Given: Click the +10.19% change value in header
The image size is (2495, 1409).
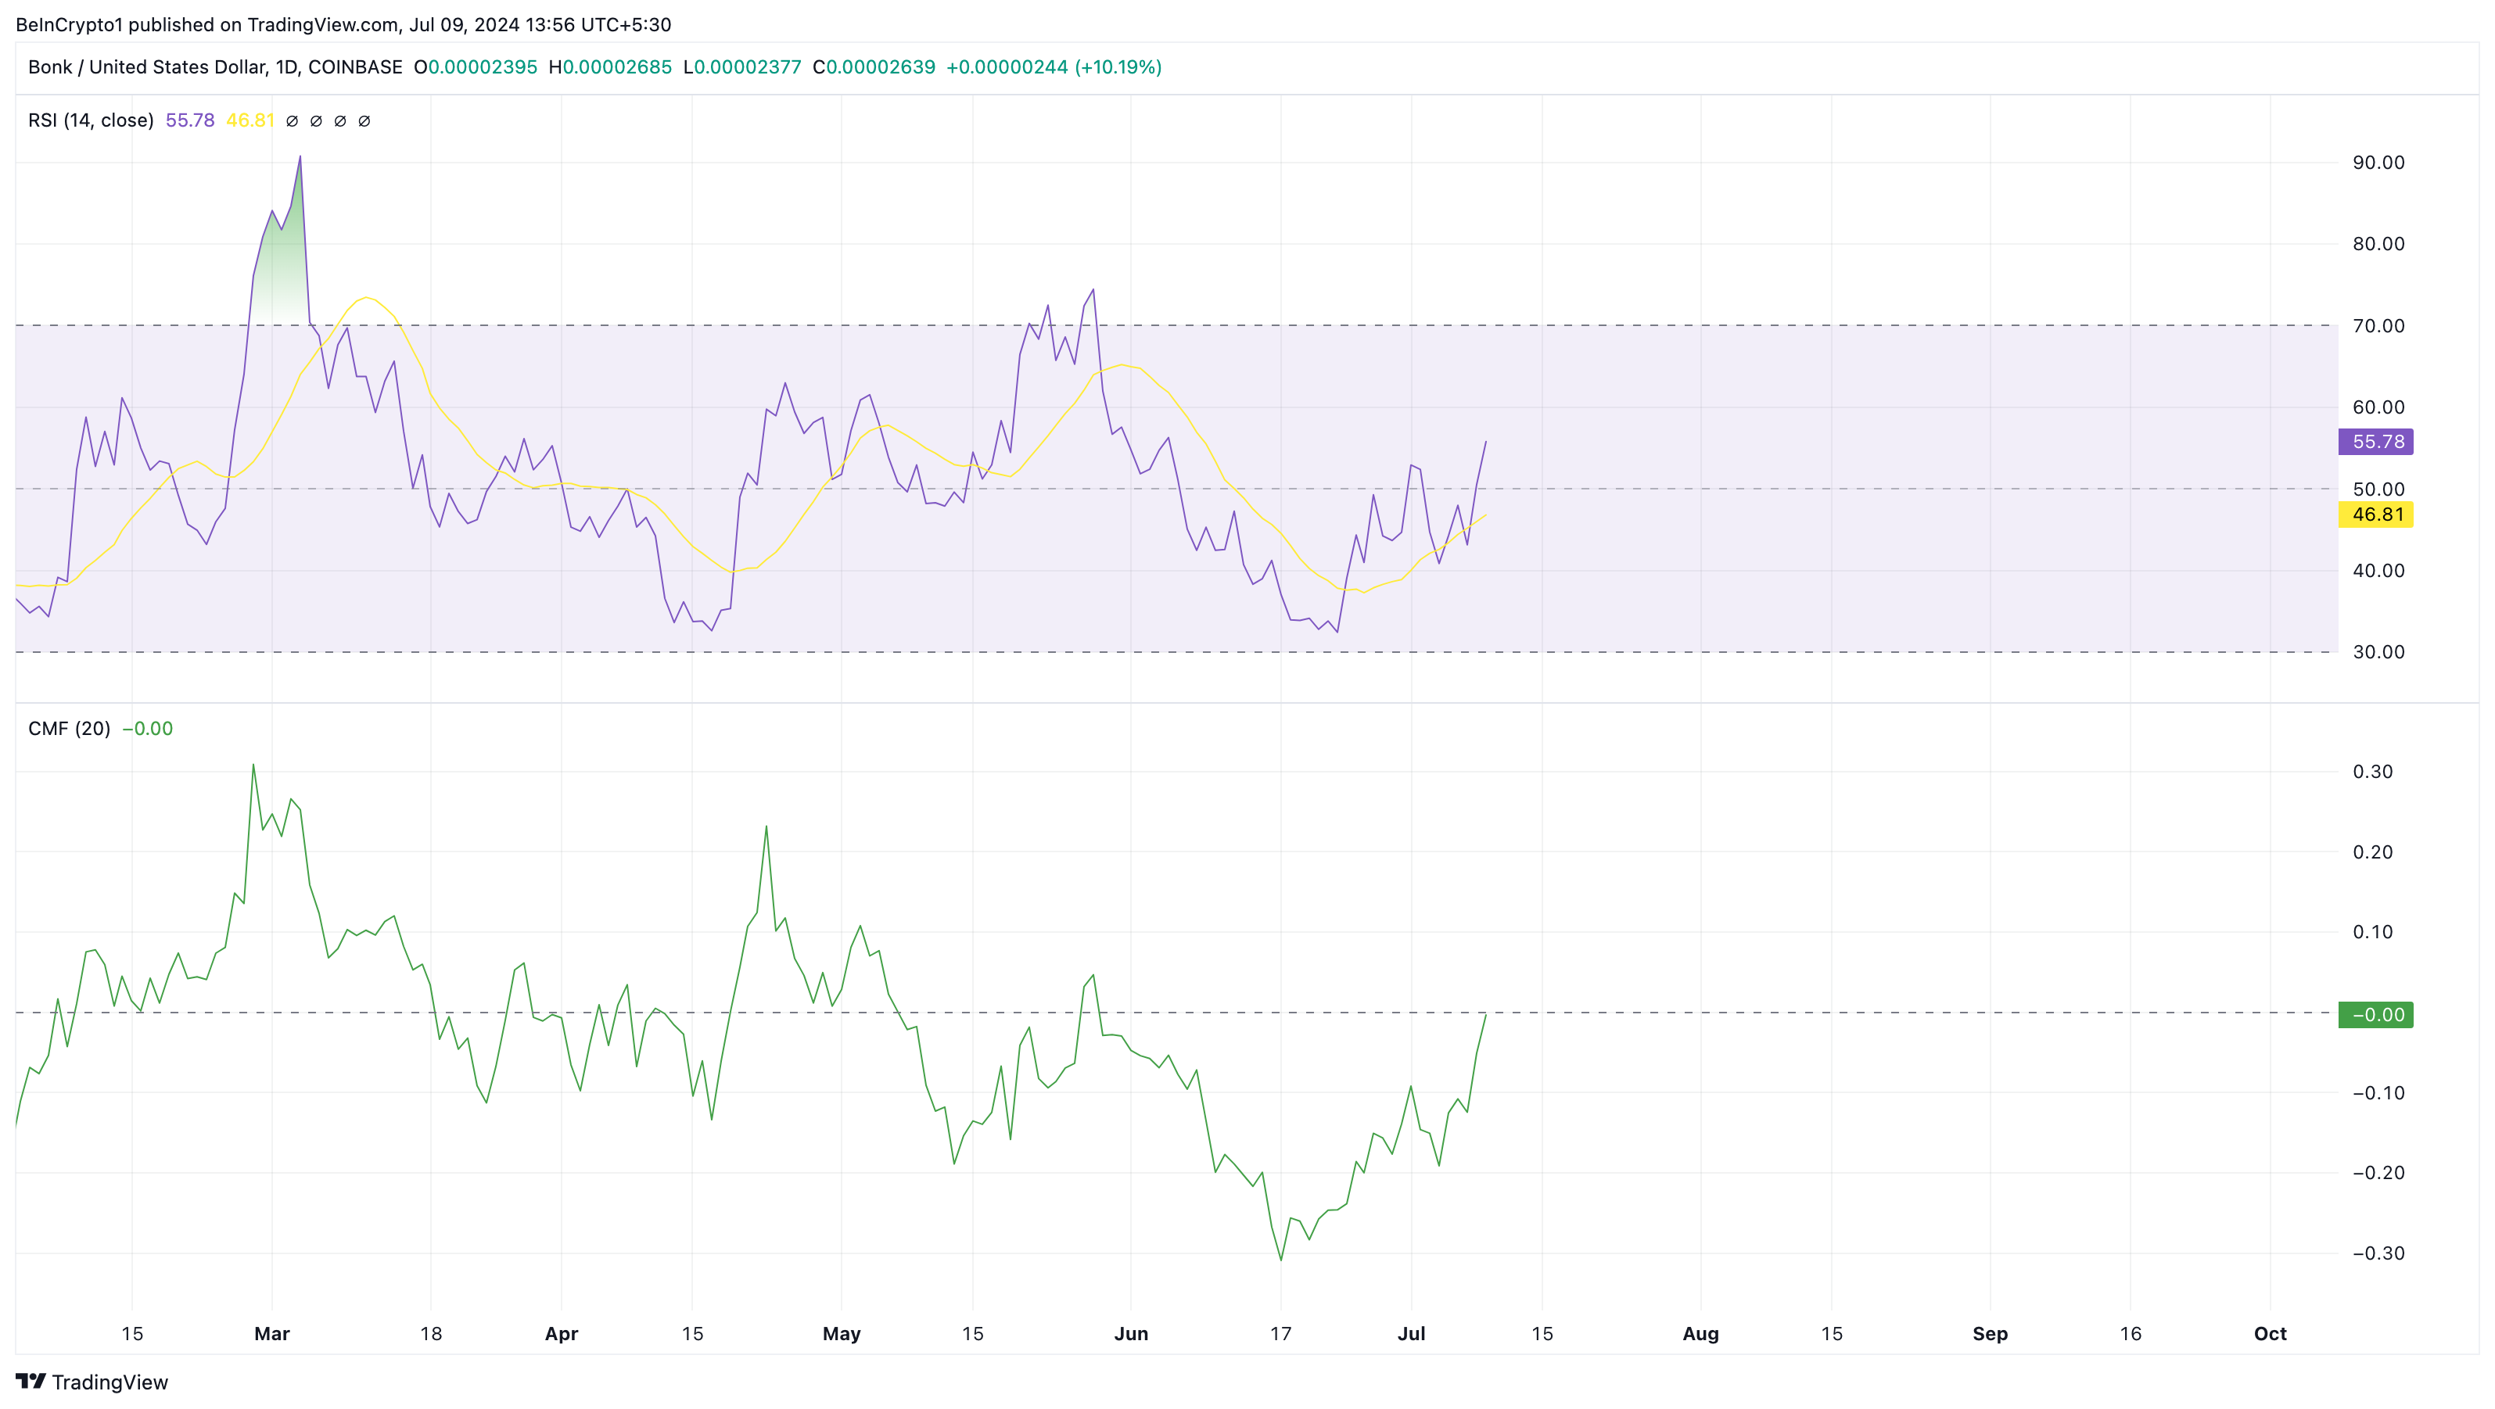Looking at the screenshot, I should click(1118, 66).
